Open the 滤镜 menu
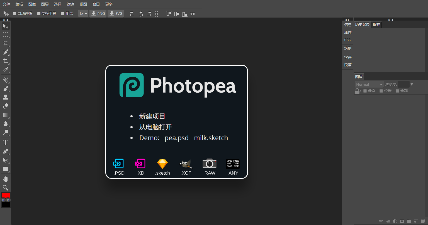 pyautogui.click(x=70, y=4)
